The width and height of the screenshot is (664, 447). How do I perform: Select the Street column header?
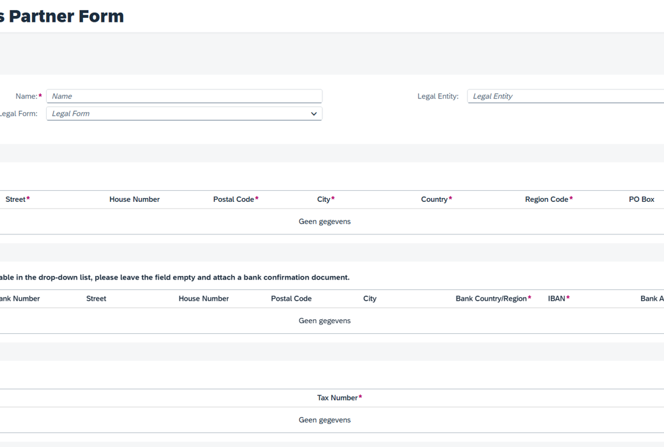tap(15, 199)
